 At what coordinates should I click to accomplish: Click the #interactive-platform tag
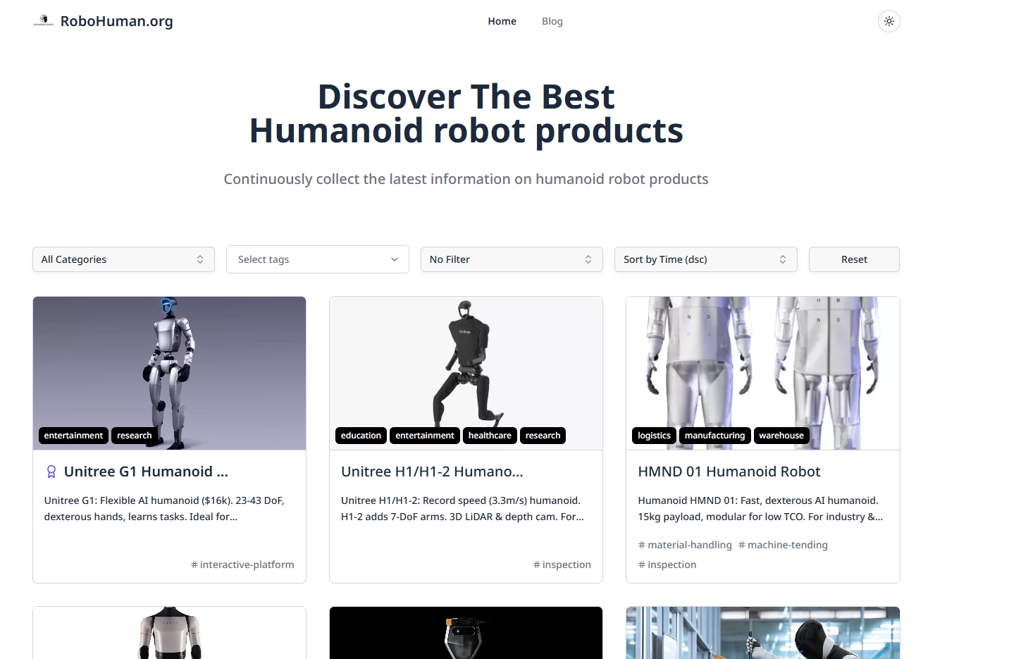pos(242,565)
